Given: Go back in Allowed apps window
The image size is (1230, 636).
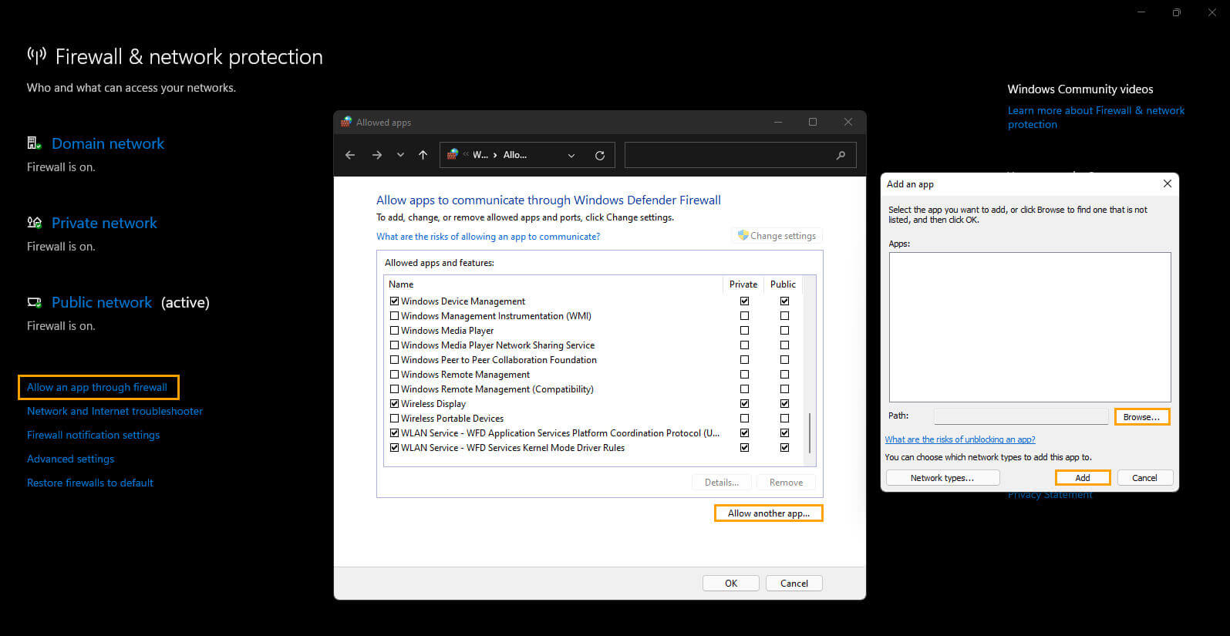Looking at the screenshot, I should [350, 155].
